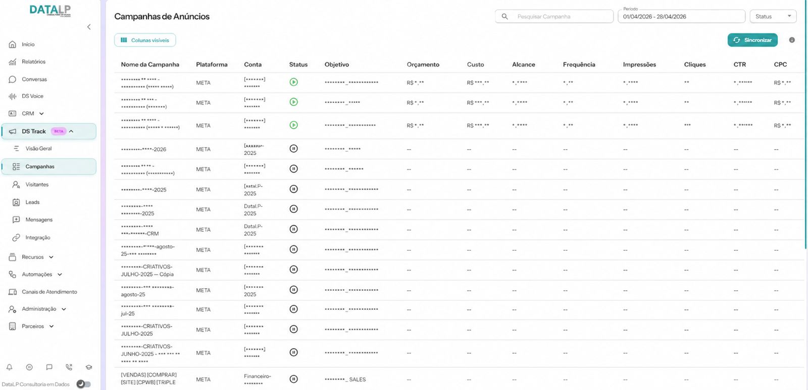Click the info icon beside Sincronizar

point(792,40)
